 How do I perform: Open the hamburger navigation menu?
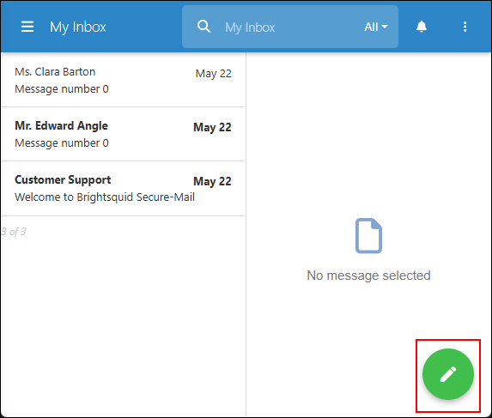pos(27,27)
